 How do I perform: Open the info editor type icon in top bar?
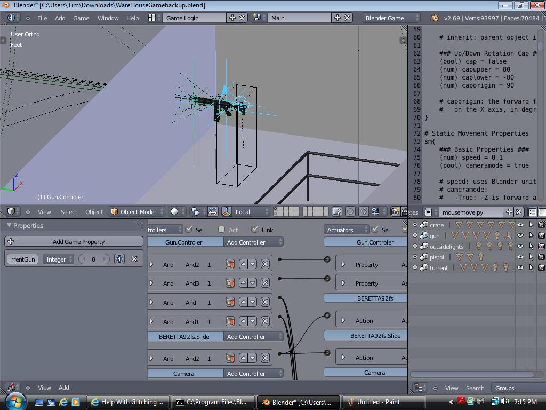pyautogui.click(x=13, y=18)
